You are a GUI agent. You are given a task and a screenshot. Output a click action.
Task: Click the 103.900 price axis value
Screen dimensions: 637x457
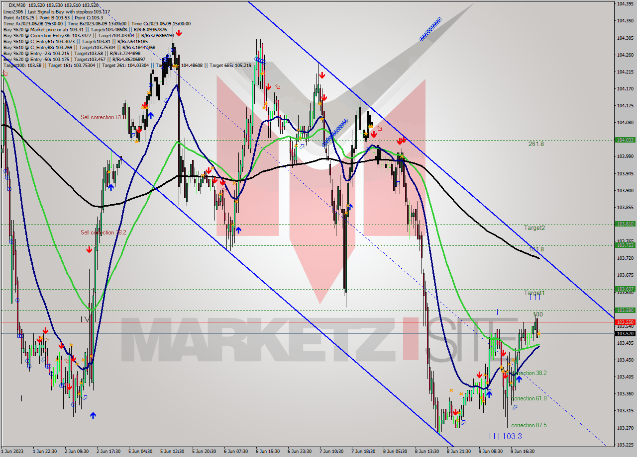coord(625,190)
